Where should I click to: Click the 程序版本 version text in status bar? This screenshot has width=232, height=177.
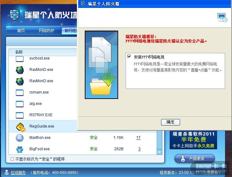[190, 173]
